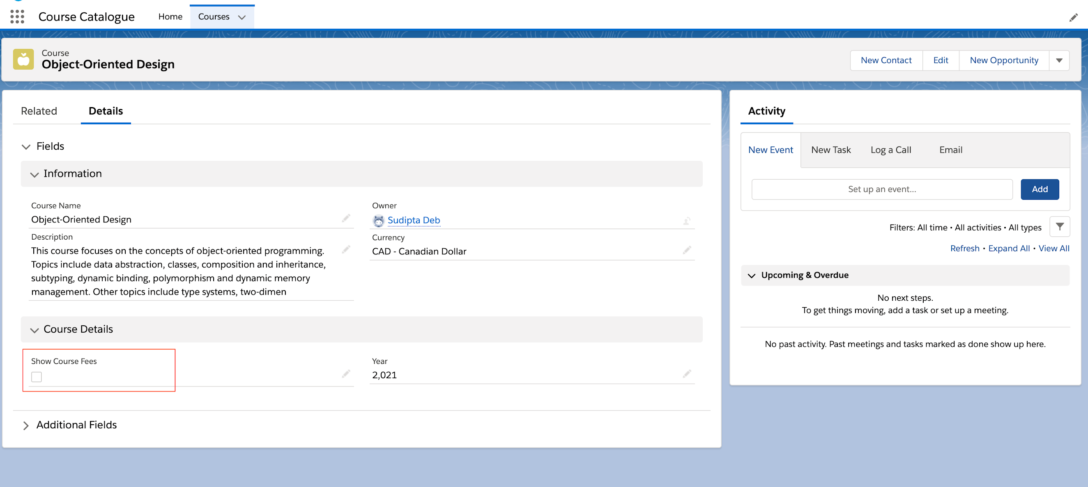Click the change owner icon beside Owner
The height and width of the screenshot is (487, 1088).
[687, 220]
